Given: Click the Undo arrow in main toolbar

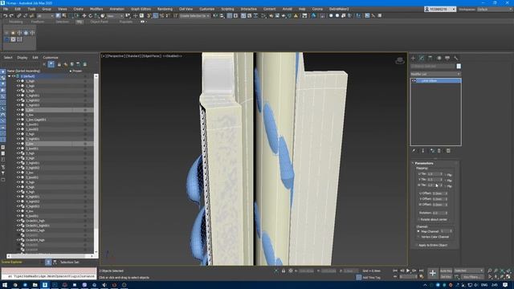Looking at the screenshot, I should point(6,16).
